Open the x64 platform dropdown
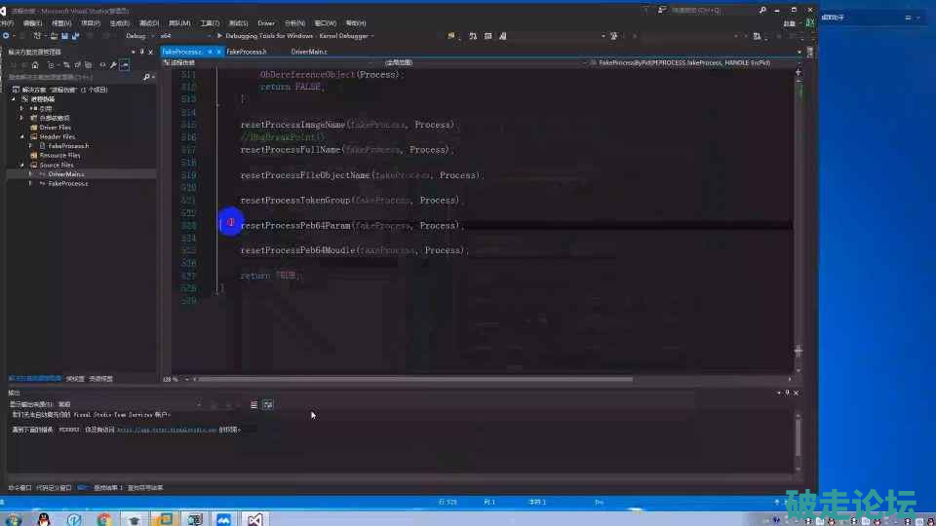 point(178,36)
